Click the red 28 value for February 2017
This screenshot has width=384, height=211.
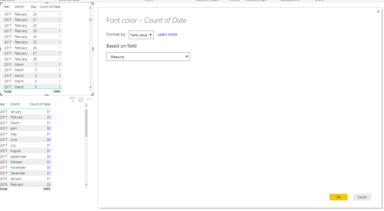coord(48,117)
